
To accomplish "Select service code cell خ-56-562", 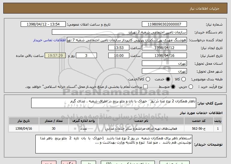I will pyautogui.click(x=199, y=128).
